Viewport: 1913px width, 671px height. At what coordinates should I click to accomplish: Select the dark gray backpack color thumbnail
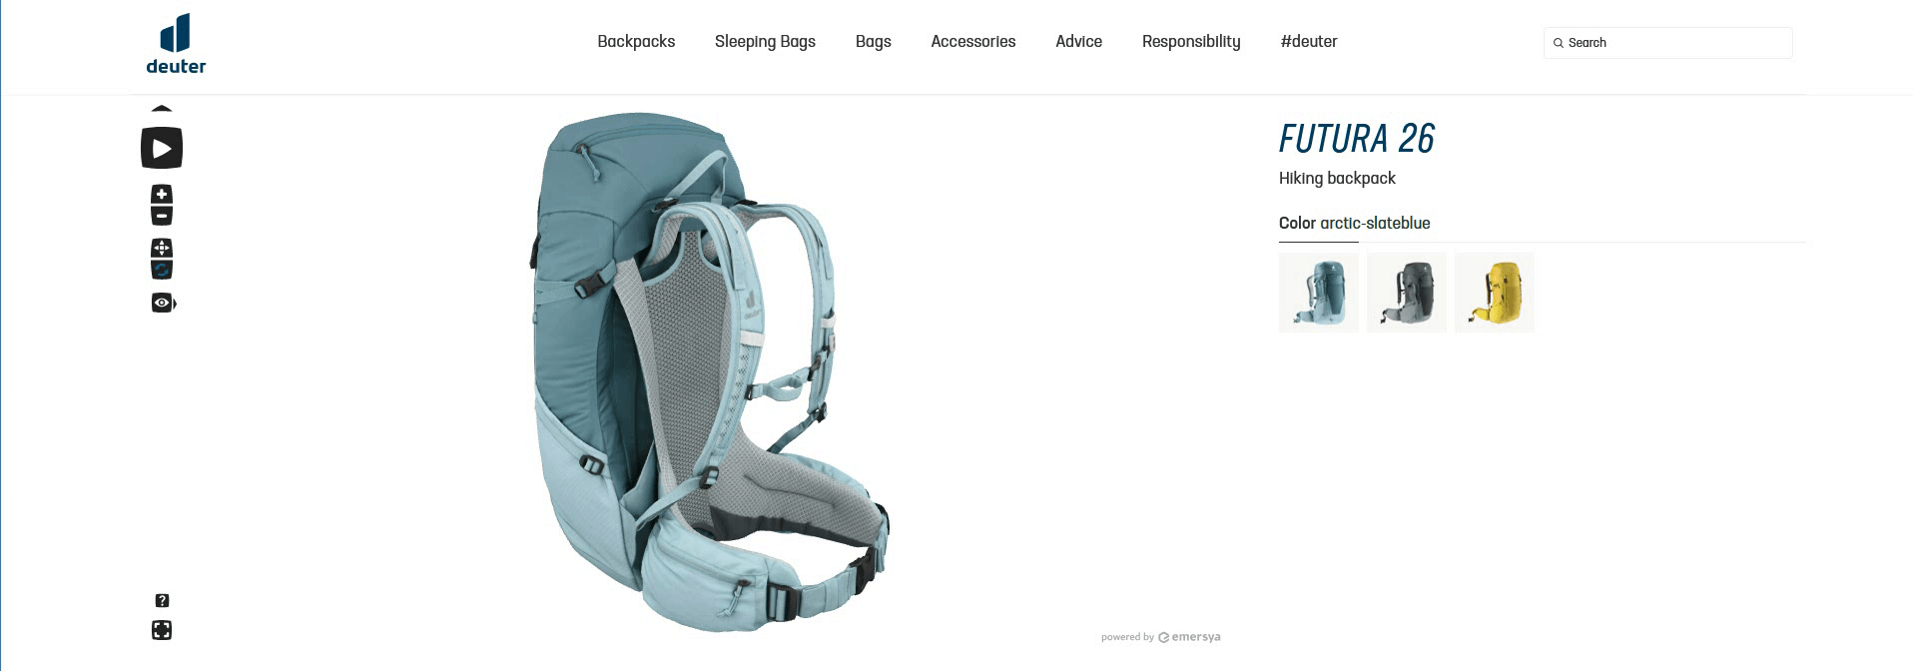[x=1406, y=293]
